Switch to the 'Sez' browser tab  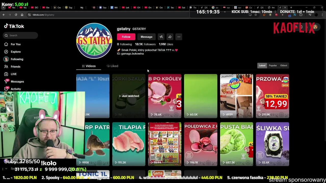coord(171,8)
